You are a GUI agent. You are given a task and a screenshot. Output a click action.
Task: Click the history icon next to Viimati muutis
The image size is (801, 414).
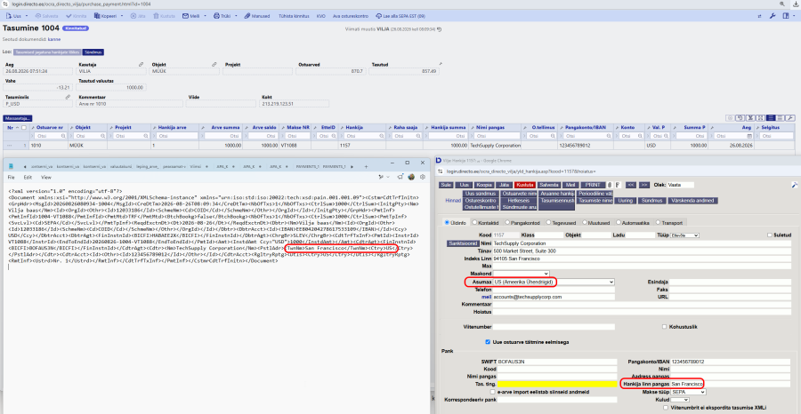(440, 29)
